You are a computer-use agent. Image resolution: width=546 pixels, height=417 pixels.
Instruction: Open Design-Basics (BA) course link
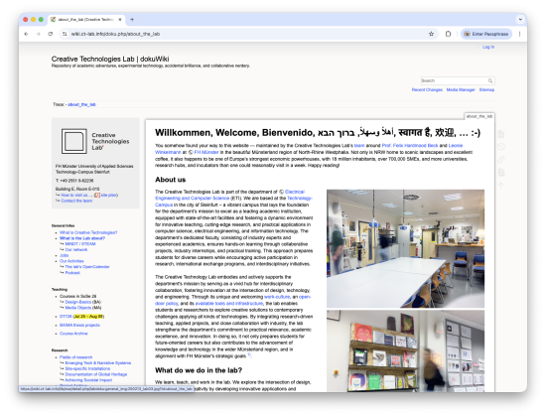[78, 302]
